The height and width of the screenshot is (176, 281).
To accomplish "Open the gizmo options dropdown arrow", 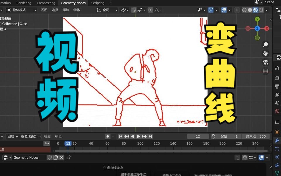I will click(216, 10).
